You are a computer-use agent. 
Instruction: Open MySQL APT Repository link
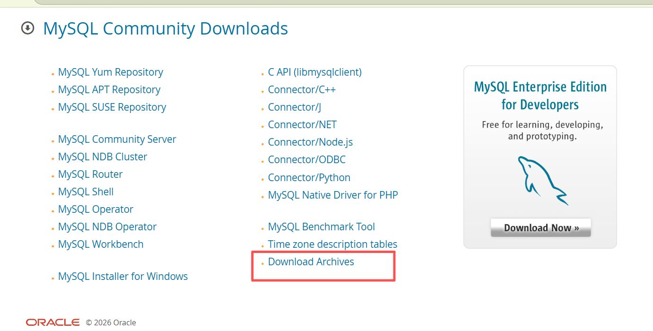[x=109, y=90]
